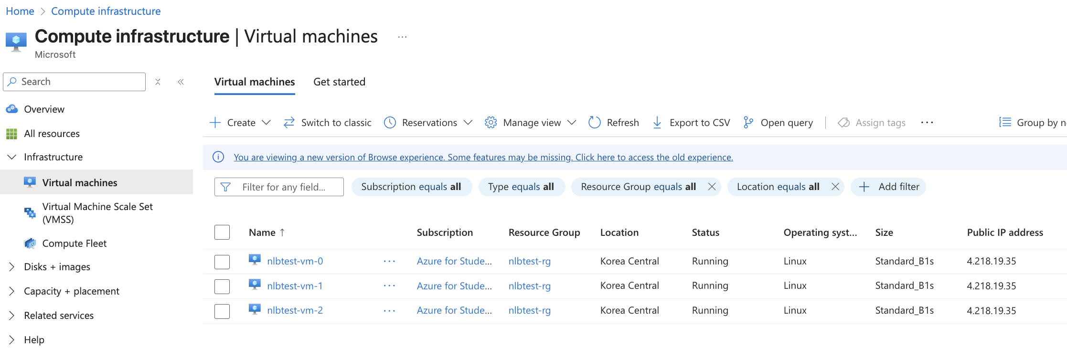Image resolution: width=1067 pixels, height=359 pixels.
Task: Click the Reservations clock icon
Action: (x=390, y=123)
